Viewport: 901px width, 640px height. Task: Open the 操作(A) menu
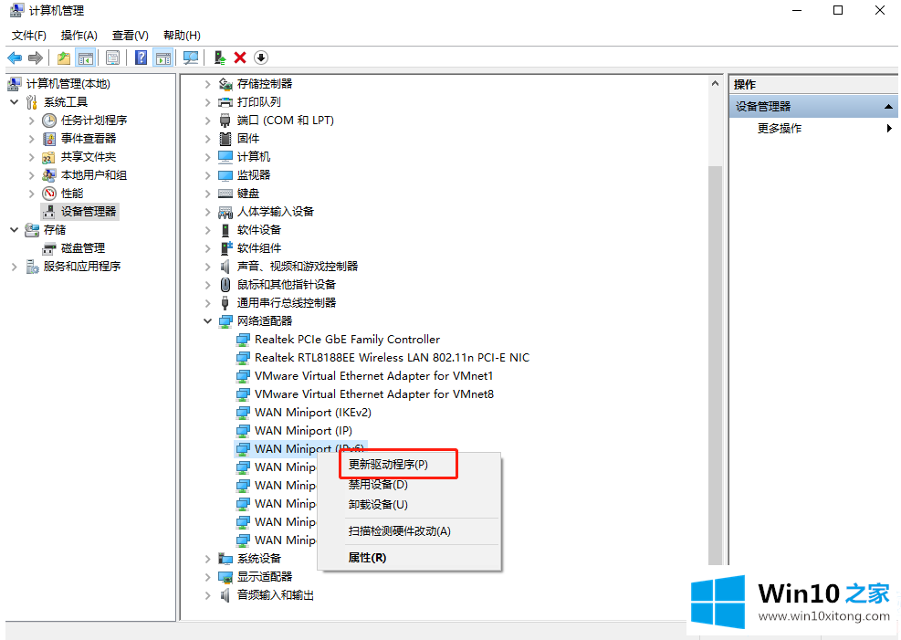tap(79, 36)
